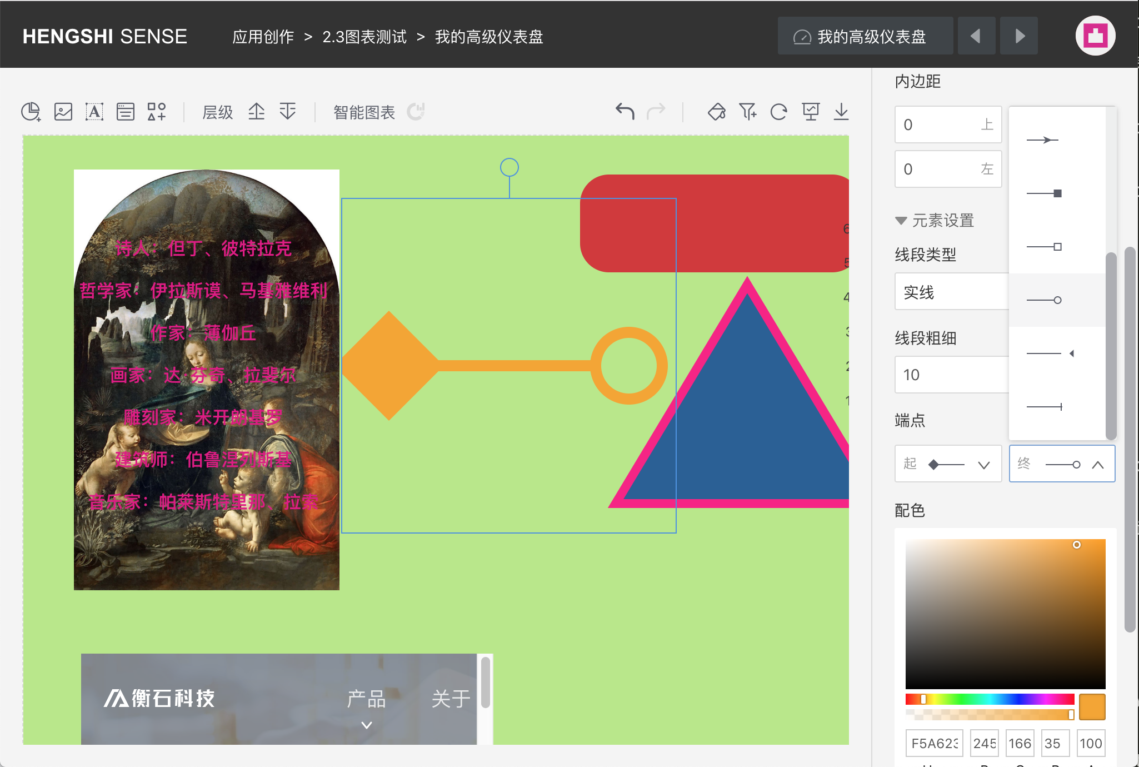The image size is (1139, 767).
Task: Click the 我的高级仪表盘 breadcrumb
Action: tap(489, 37)
